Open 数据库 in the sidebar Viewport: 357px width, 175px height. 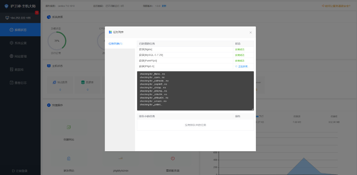click(20, 70)
